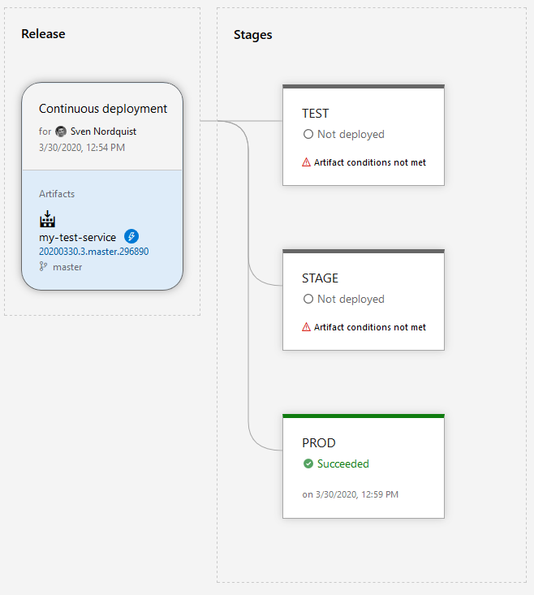The width and height of the screenshot is (534, 595).
Task: Open the PROD stage card title
Action: coord(318,443)
